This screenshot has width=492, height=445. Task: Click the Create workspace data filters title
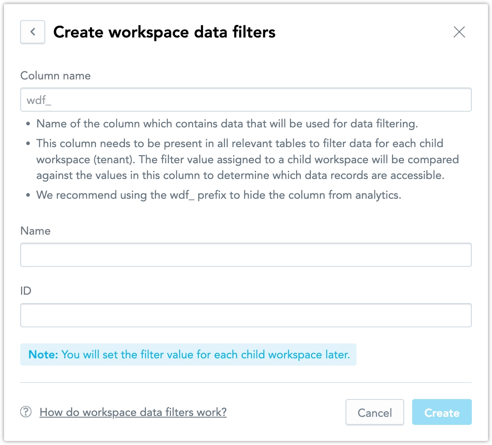point(165,32)
